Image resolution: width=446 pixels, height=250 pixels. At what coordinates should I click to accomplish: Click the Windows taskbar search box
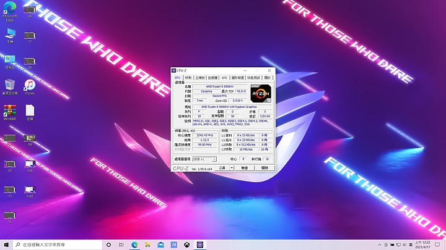[58, 244]
